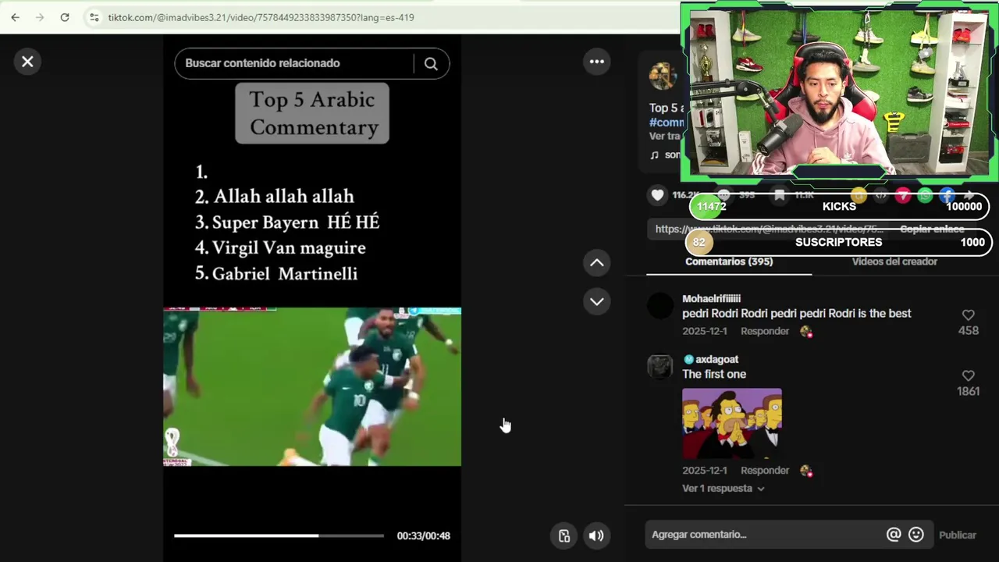Seek on the video progress bar
999x562 pixels.
tap(279, 535)
